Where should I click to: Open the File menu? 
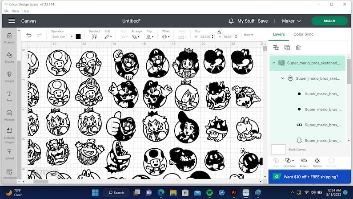pyautogui.click(x=6, y=11)
